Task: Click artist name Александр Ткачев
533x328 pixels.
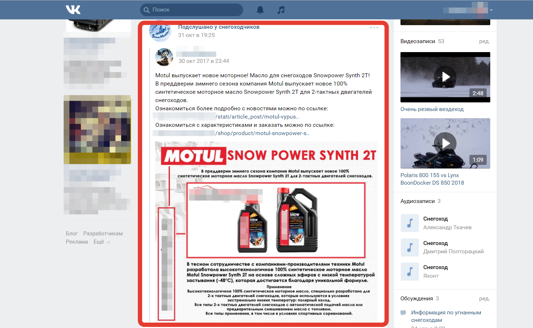Action: (x=448, y=227)
